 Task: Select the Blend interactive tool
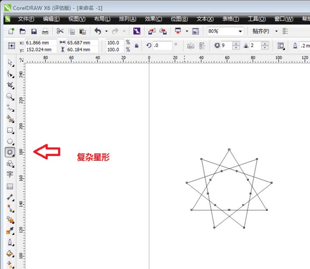pos(10,219)
